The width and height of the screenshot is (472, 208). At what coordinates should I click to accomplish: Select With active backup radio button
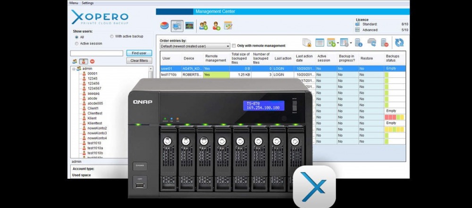point(112,36)
